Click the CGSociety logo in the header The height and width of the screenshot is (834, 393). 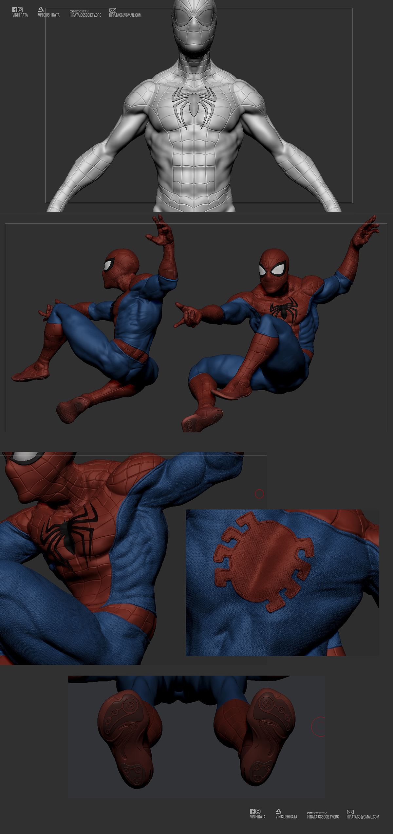tap(79, 11)
